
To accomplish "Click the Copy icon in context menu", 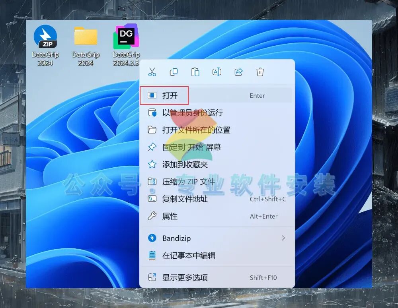I will (174, 72).
